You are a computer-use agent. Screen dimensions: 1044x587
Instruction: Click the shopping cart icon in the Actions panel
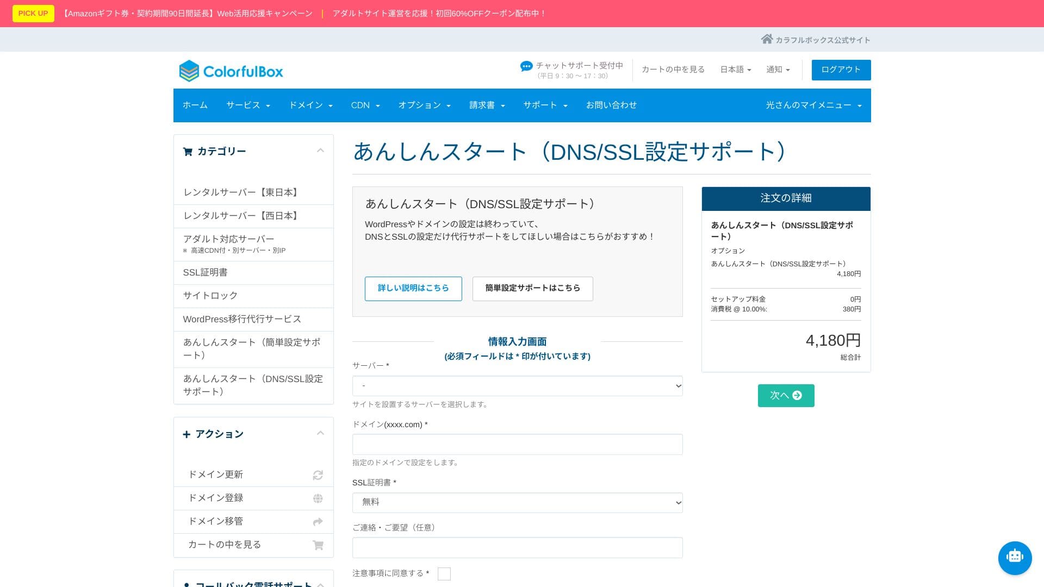point(318,545)
